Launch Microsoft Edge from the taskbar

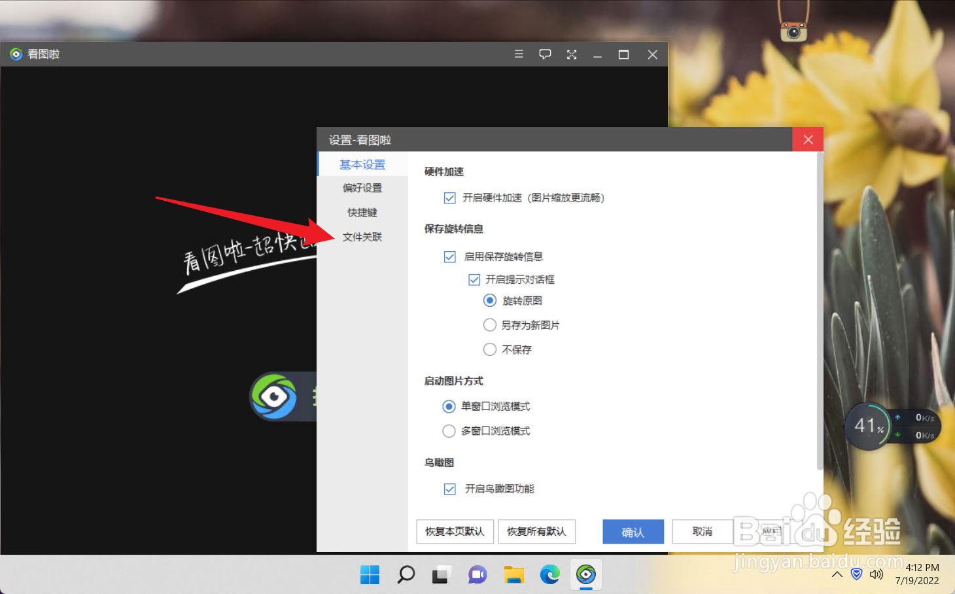click(x=549, y=575)
